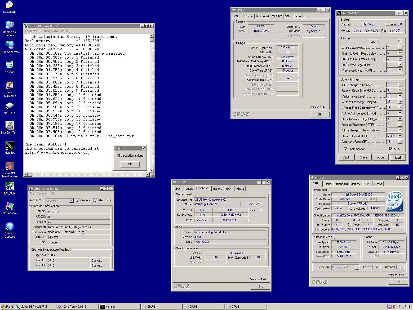Launch OCX SPI Tweaker.exe desktop icon
The image size is (413, 310).
(9, 170)
